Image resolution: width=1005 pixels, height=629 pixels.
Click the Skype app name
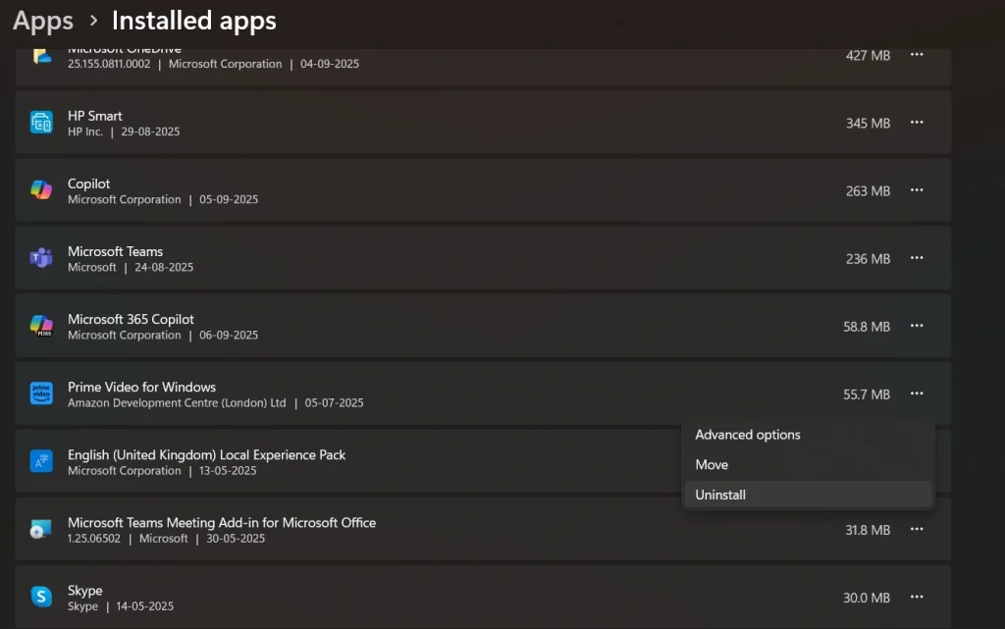[85, 591]
